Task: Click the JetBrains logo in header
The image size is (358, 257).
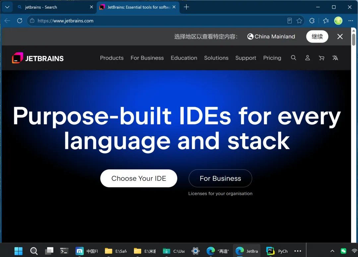Action: (x=38, y=58)
